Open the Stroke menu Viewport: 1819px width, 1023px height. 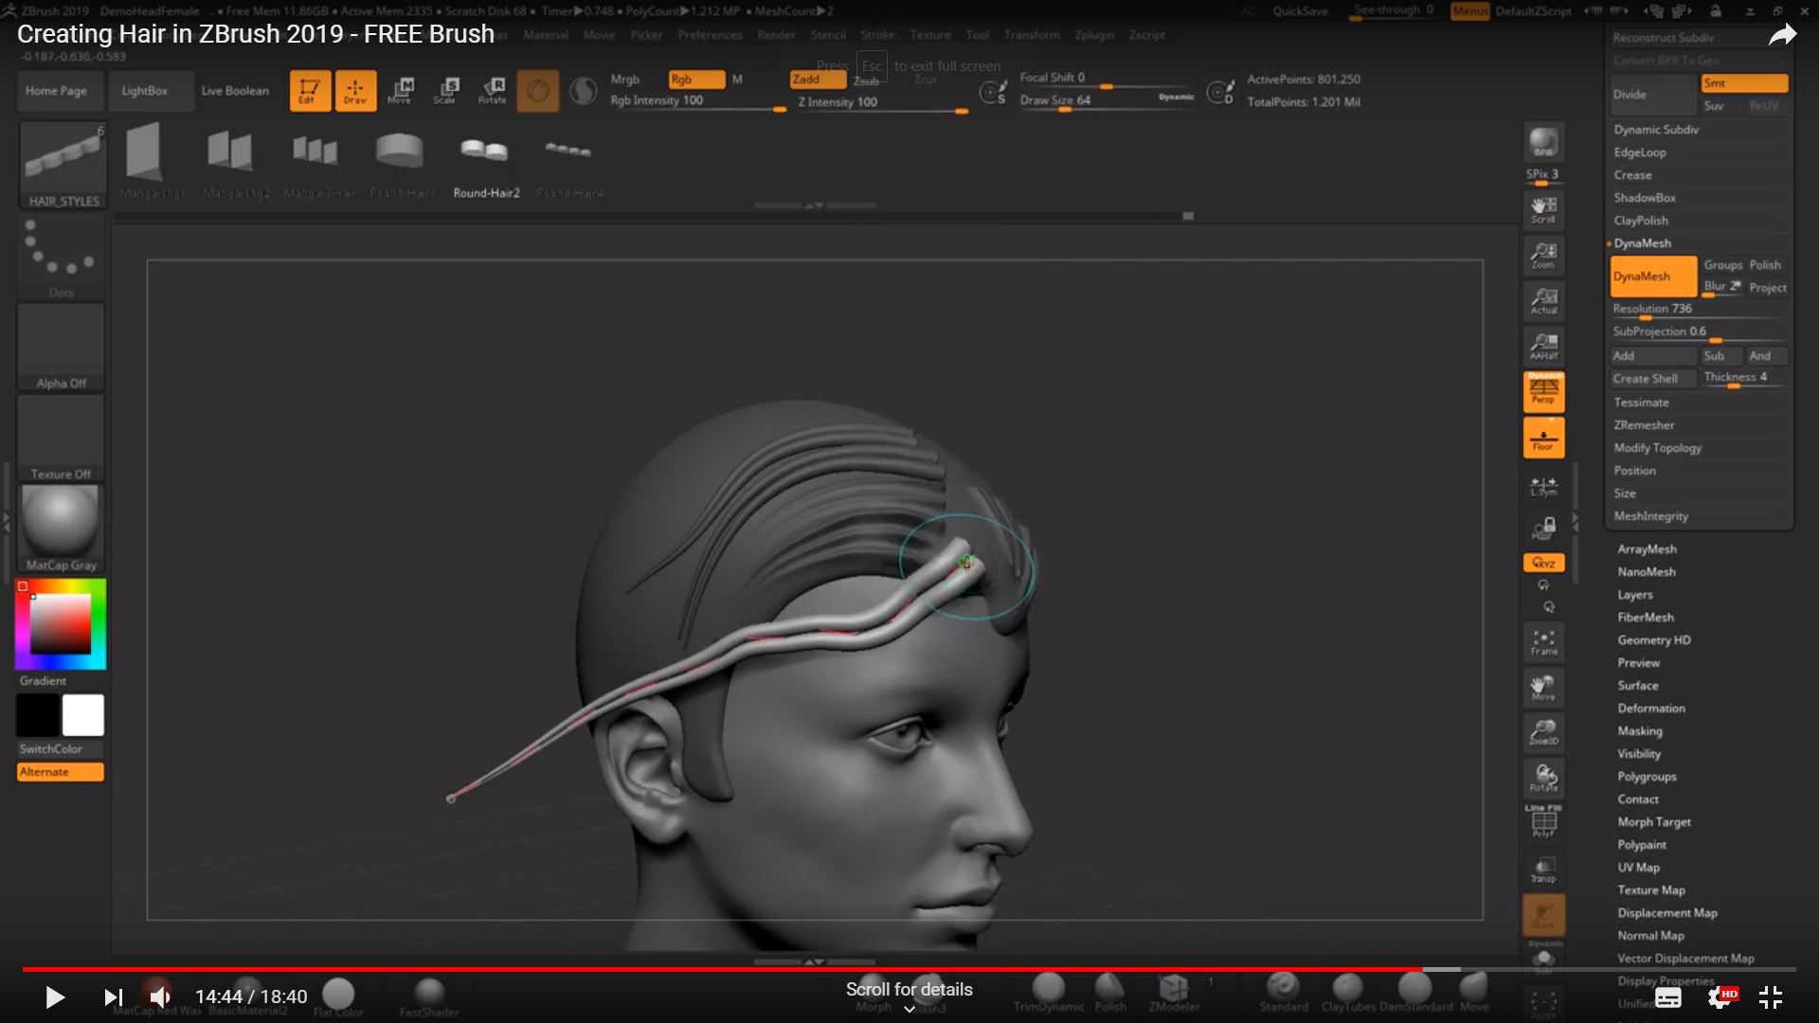[x=877, y=35]
